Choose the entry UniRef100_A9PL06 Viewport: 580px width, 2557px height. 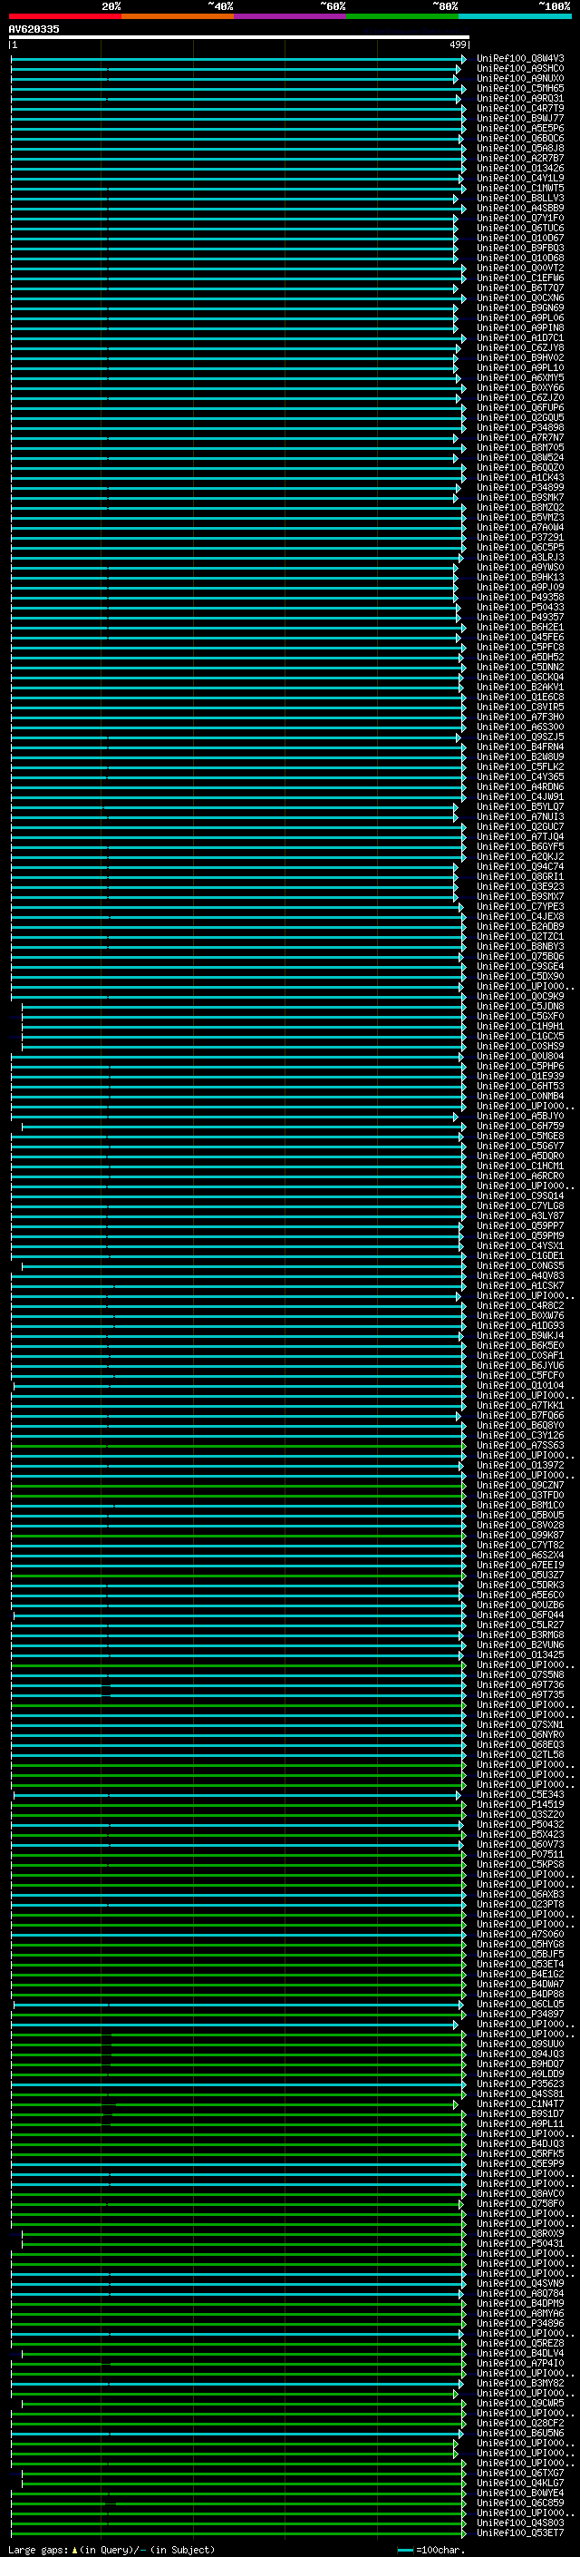pyautogui.click(x=520, y=317)
